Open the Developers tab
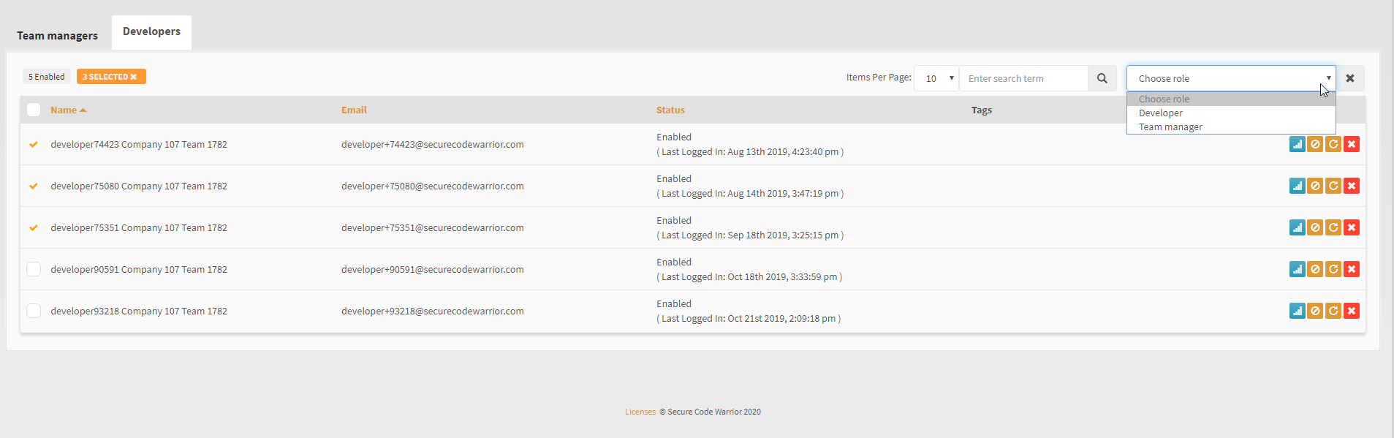Screen dimensions: 1394x438 click(x=151, y=32)
